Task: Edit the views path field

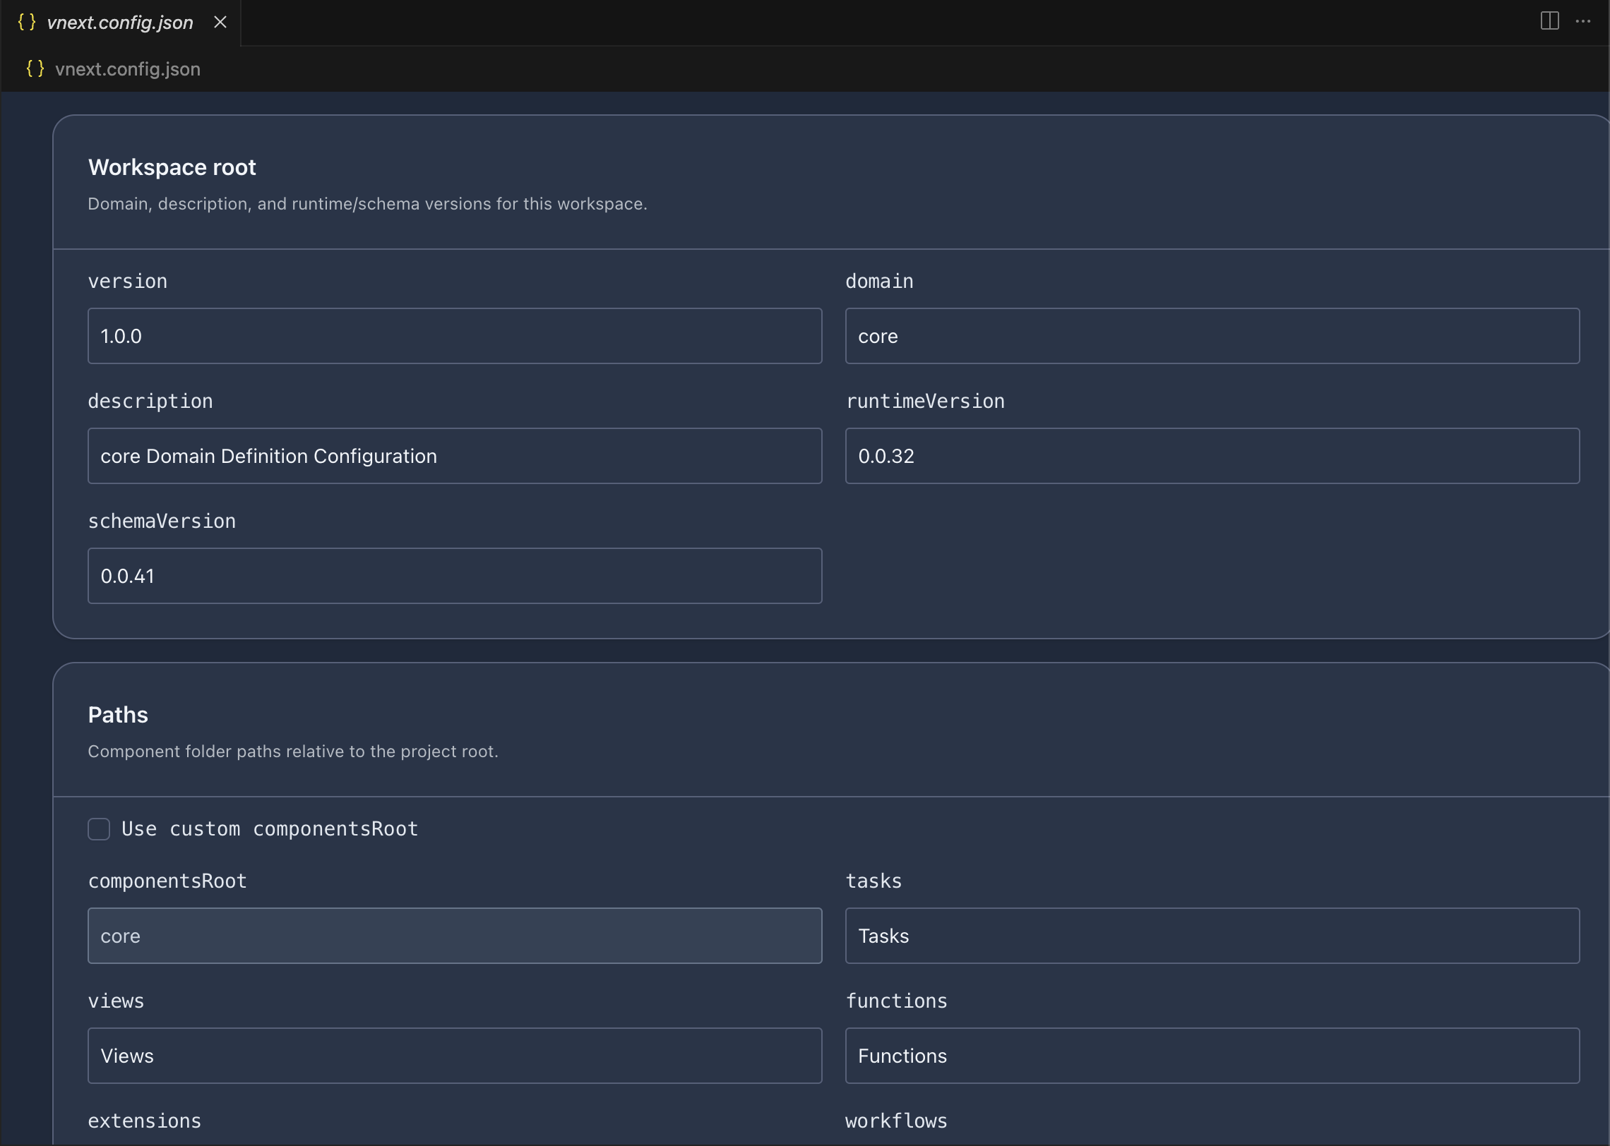Action: (x=455, y=1056)
